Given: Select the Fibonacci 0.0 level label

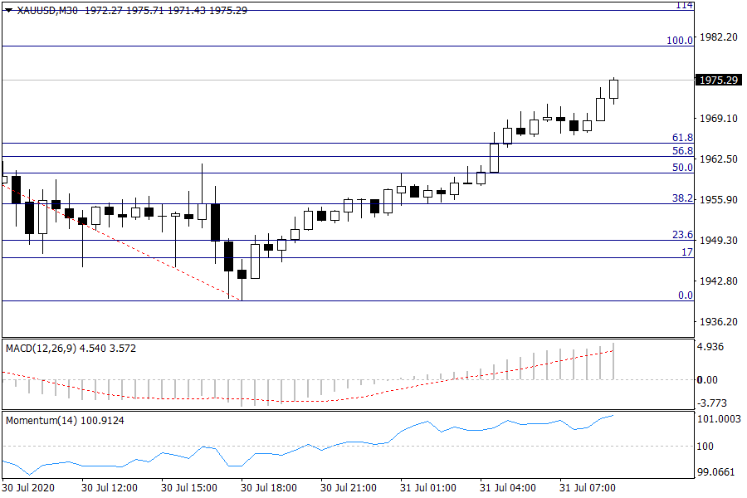Looking at the screenshot, I should click(x=686, y=295).
